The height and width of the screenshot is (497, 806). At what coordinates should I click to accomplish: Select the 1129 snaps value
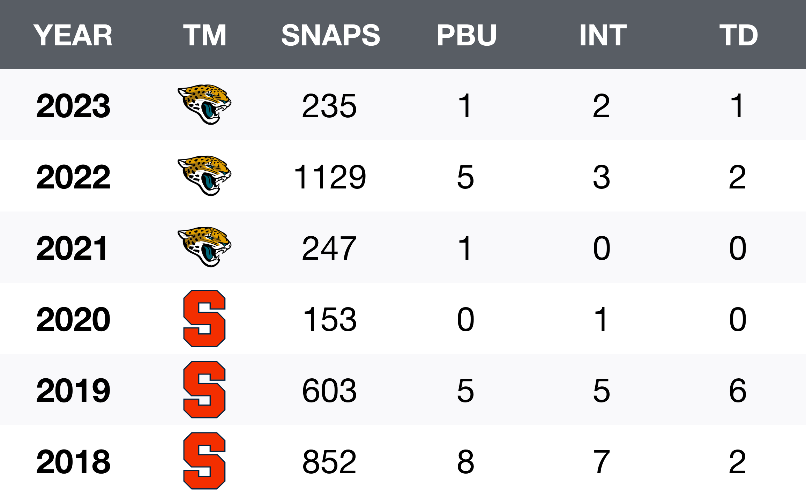(x=330, y=177)
